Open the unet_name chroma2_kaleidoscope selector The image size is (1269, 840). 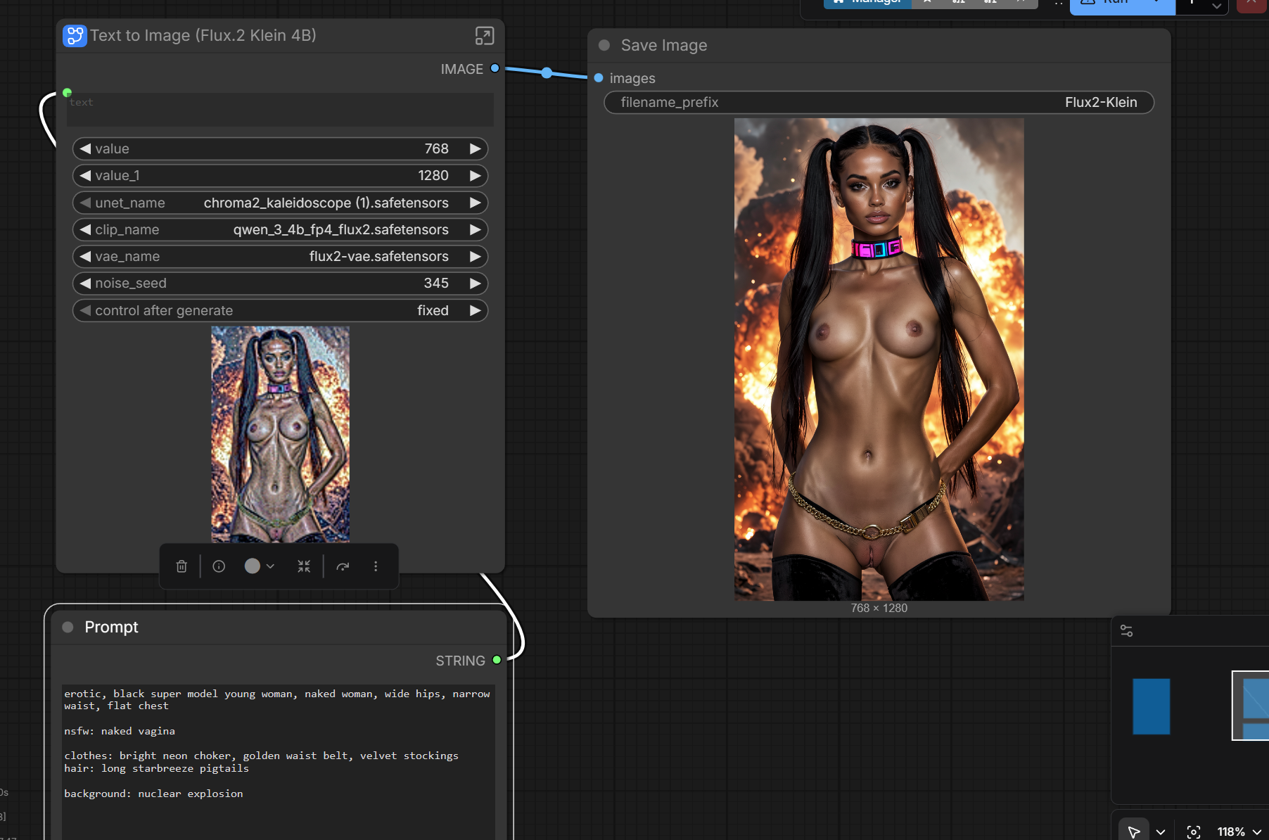(x=280, y=203)
